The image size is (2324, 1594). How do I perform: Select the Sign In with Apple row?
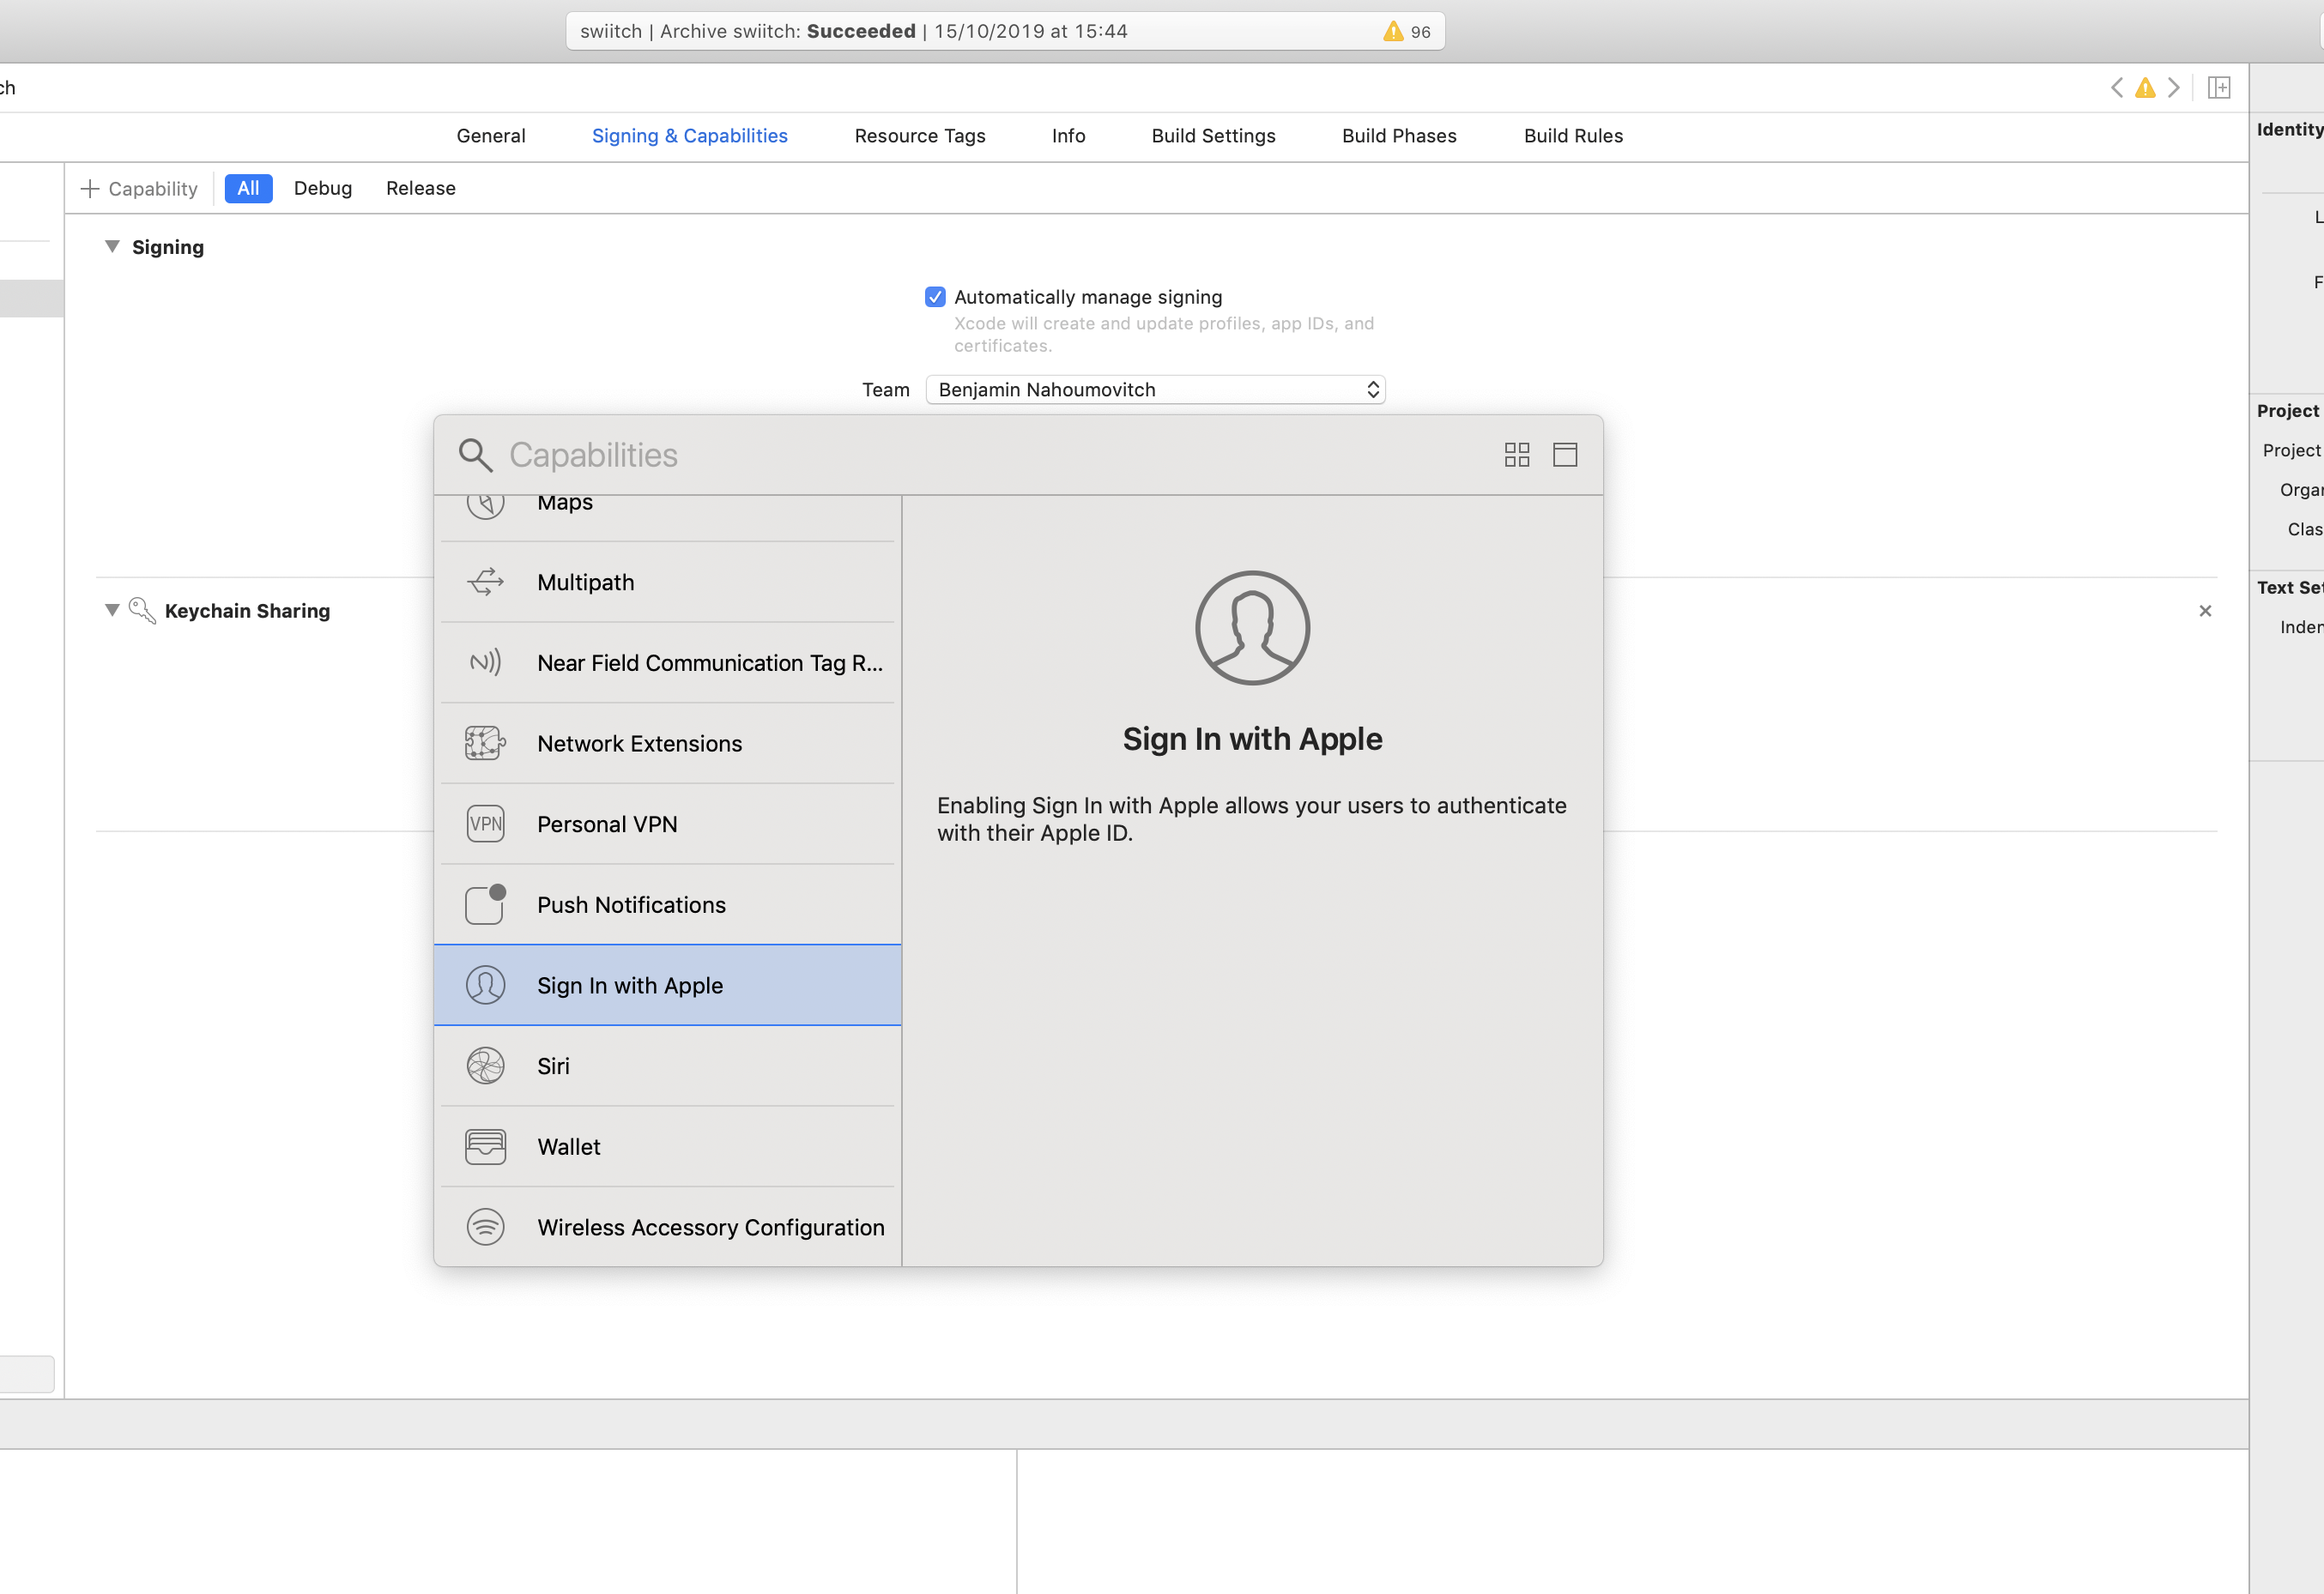[x=667, y=986]
